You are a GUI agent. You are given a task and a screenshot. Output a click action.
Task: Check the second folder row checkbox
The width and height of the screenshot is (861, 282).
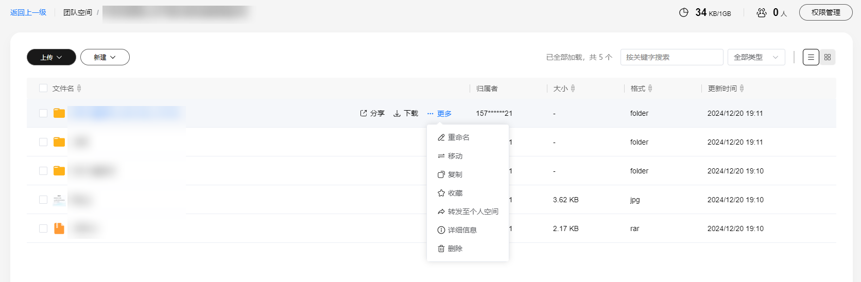click(43, 142)
